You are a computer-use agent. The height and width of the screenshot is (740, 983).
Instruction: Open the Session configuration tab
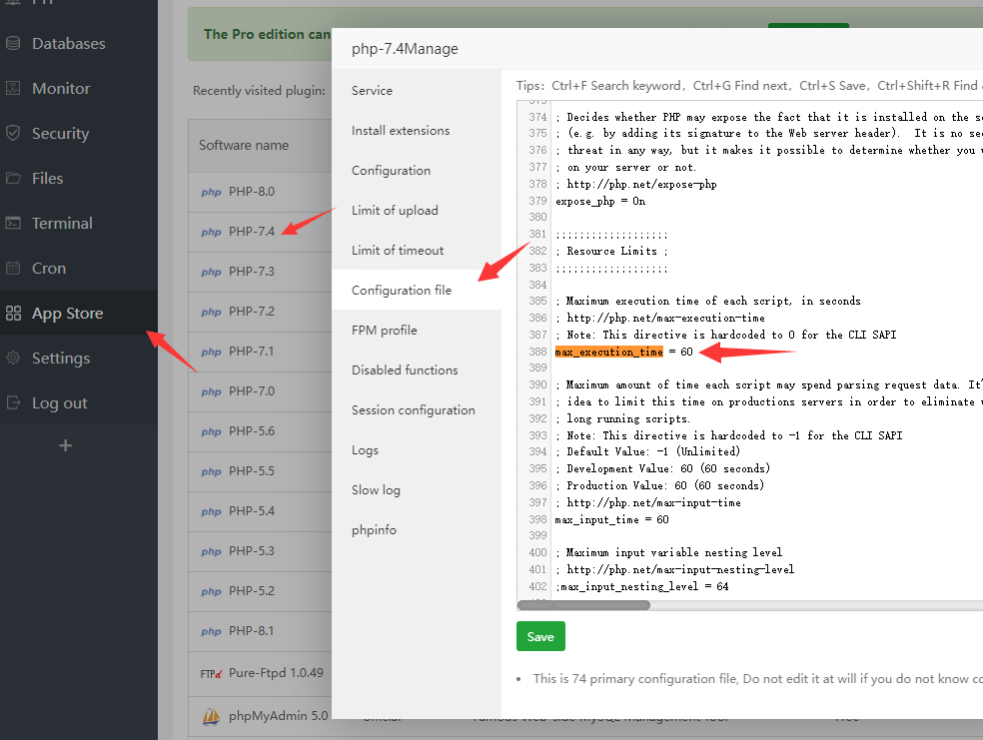coord(417,410)
